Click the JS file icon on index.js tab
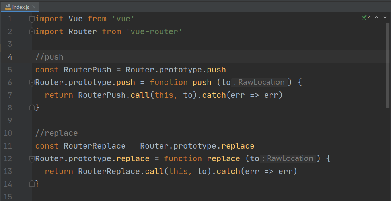 [x=8, y=7]
